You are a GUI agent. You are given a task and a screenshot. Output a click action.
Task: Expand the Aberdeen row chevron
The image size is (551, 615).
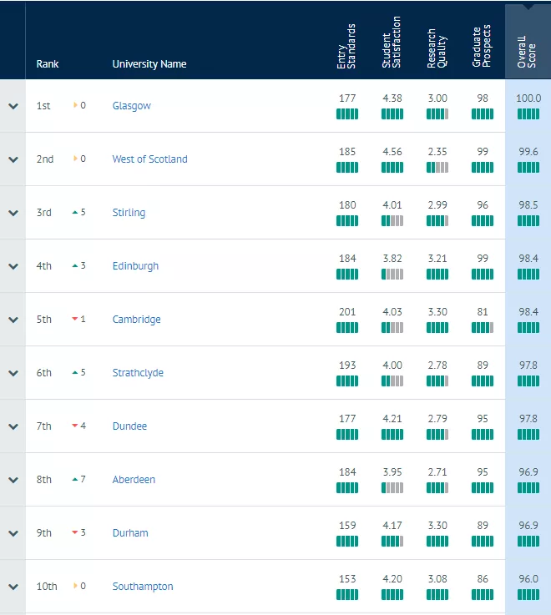pyautogui.click(x=13, y=479)
